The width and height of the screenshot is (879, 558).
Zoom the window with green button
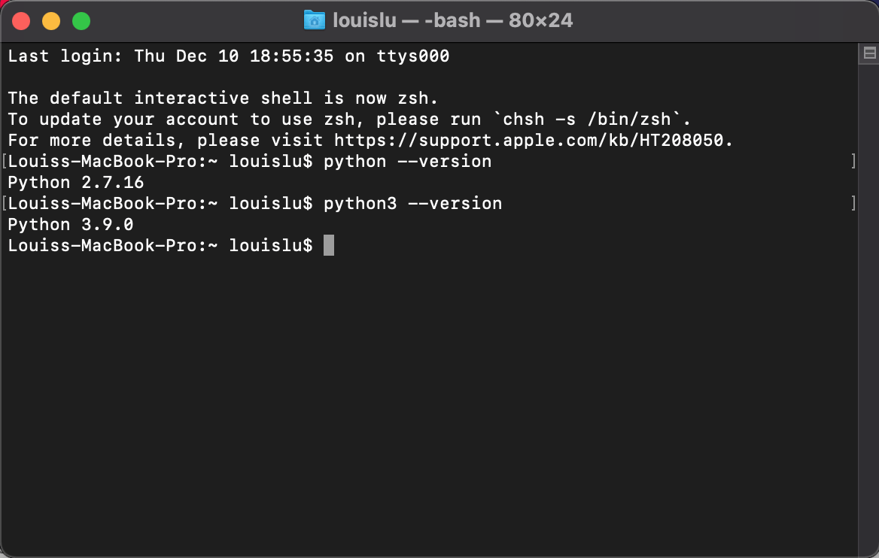coord(81,21)
